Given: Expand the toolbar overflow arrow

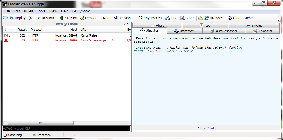Looking at the screenshot, I should point(279,20).
